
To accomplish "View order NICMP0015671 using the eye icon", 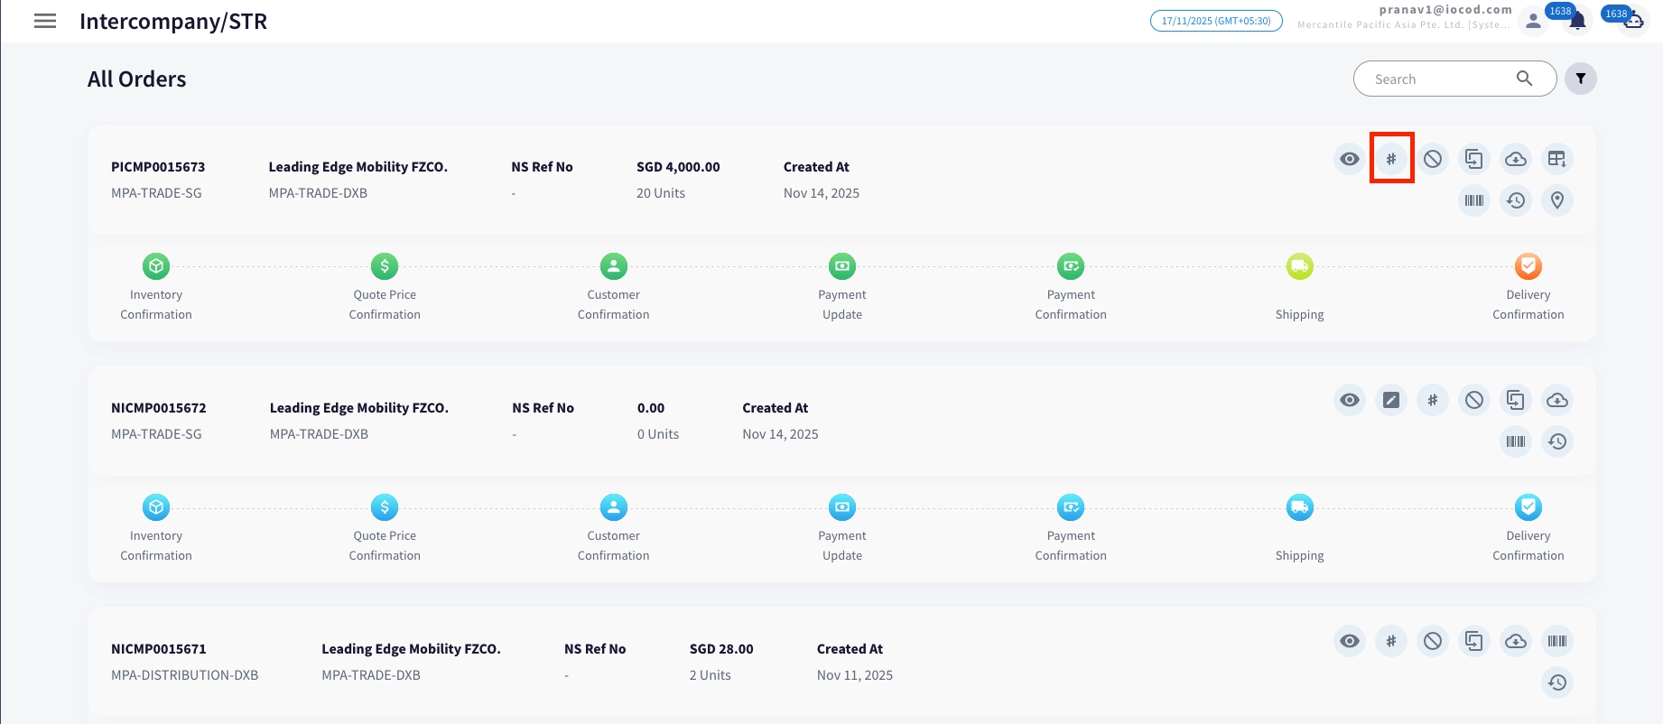I will tap(1350, 641).
